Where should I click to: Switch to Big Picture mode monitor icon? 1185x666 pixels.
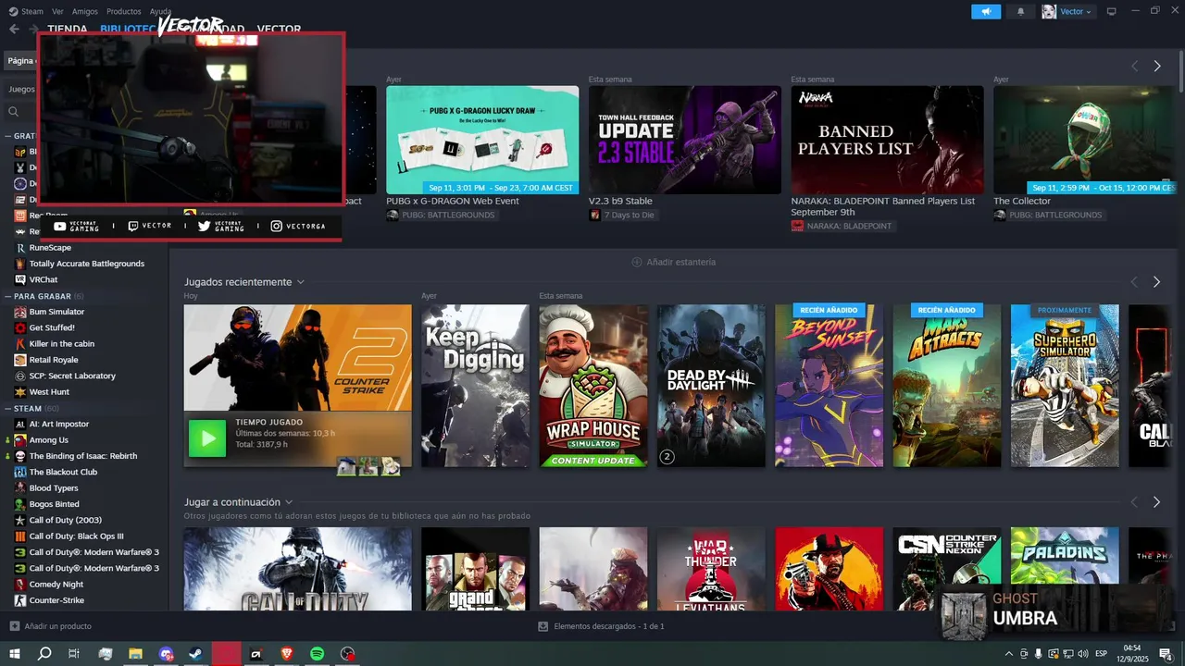point(1112,11)
